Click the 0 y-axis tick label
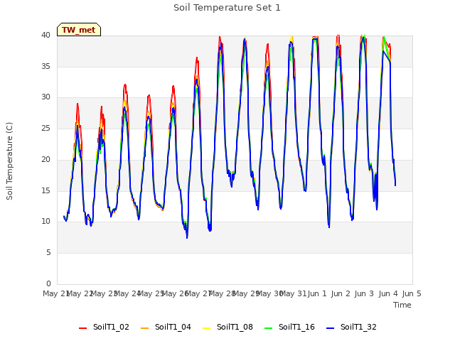 tap(48, 283)
